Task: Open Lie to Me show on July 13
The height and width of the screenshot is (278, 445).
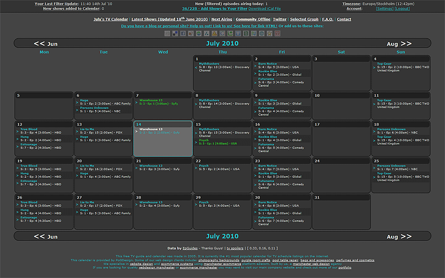Action: pyautogui.click(x=87, y=129)
